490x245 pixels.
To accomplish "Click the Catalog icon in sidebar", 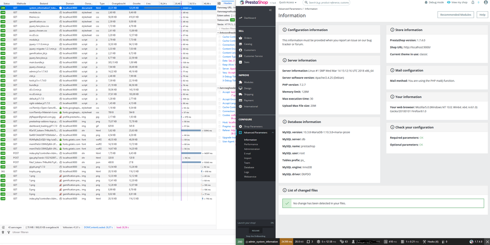I will 240,44.
